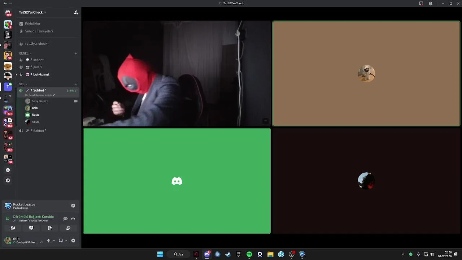Open Steam from the taskbar
Image resolution: width=462 pixels, height=260 pixels.
point(228,254)
